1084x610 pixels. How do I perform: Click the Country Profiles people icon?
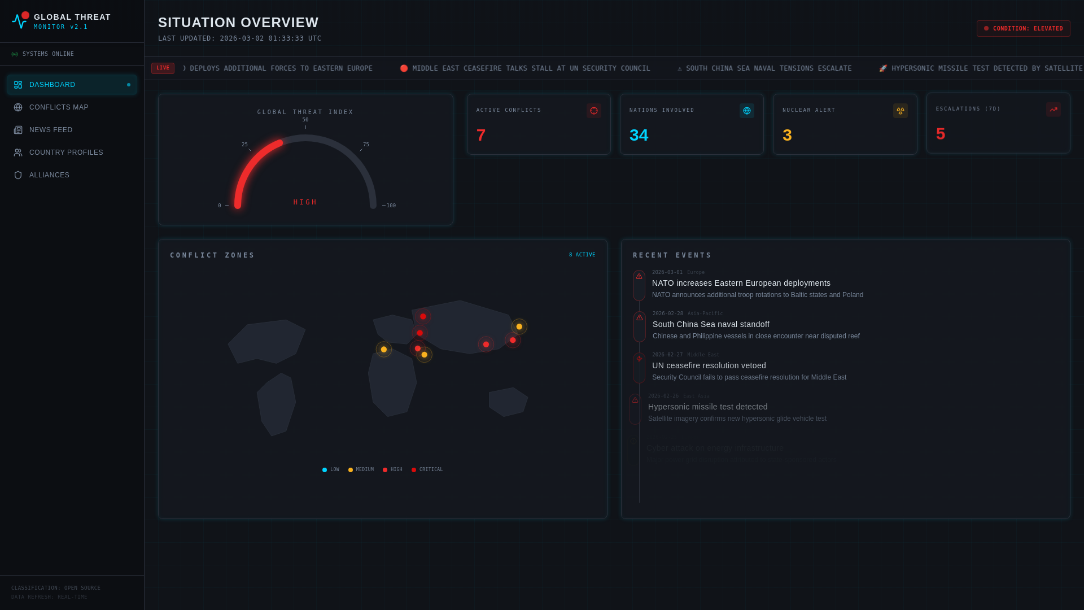(18, 152)
